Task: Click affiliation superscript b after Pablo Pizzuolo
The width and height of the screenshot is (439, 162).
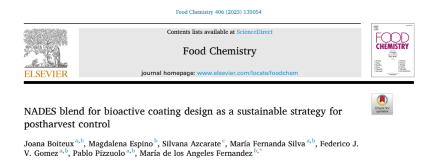Action: tap(134, 151)
